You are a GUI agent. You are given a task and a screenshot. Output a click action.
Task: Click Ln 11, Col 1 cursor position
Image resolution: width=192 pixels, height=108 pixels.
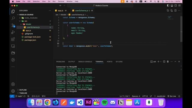coord(124,96)
